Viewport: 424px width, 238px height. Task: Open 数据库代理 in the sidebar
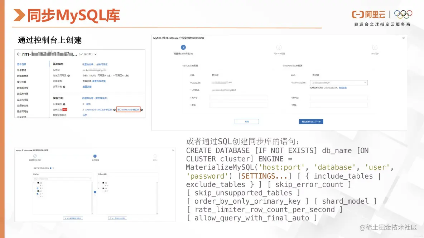(x=23, y=94)
